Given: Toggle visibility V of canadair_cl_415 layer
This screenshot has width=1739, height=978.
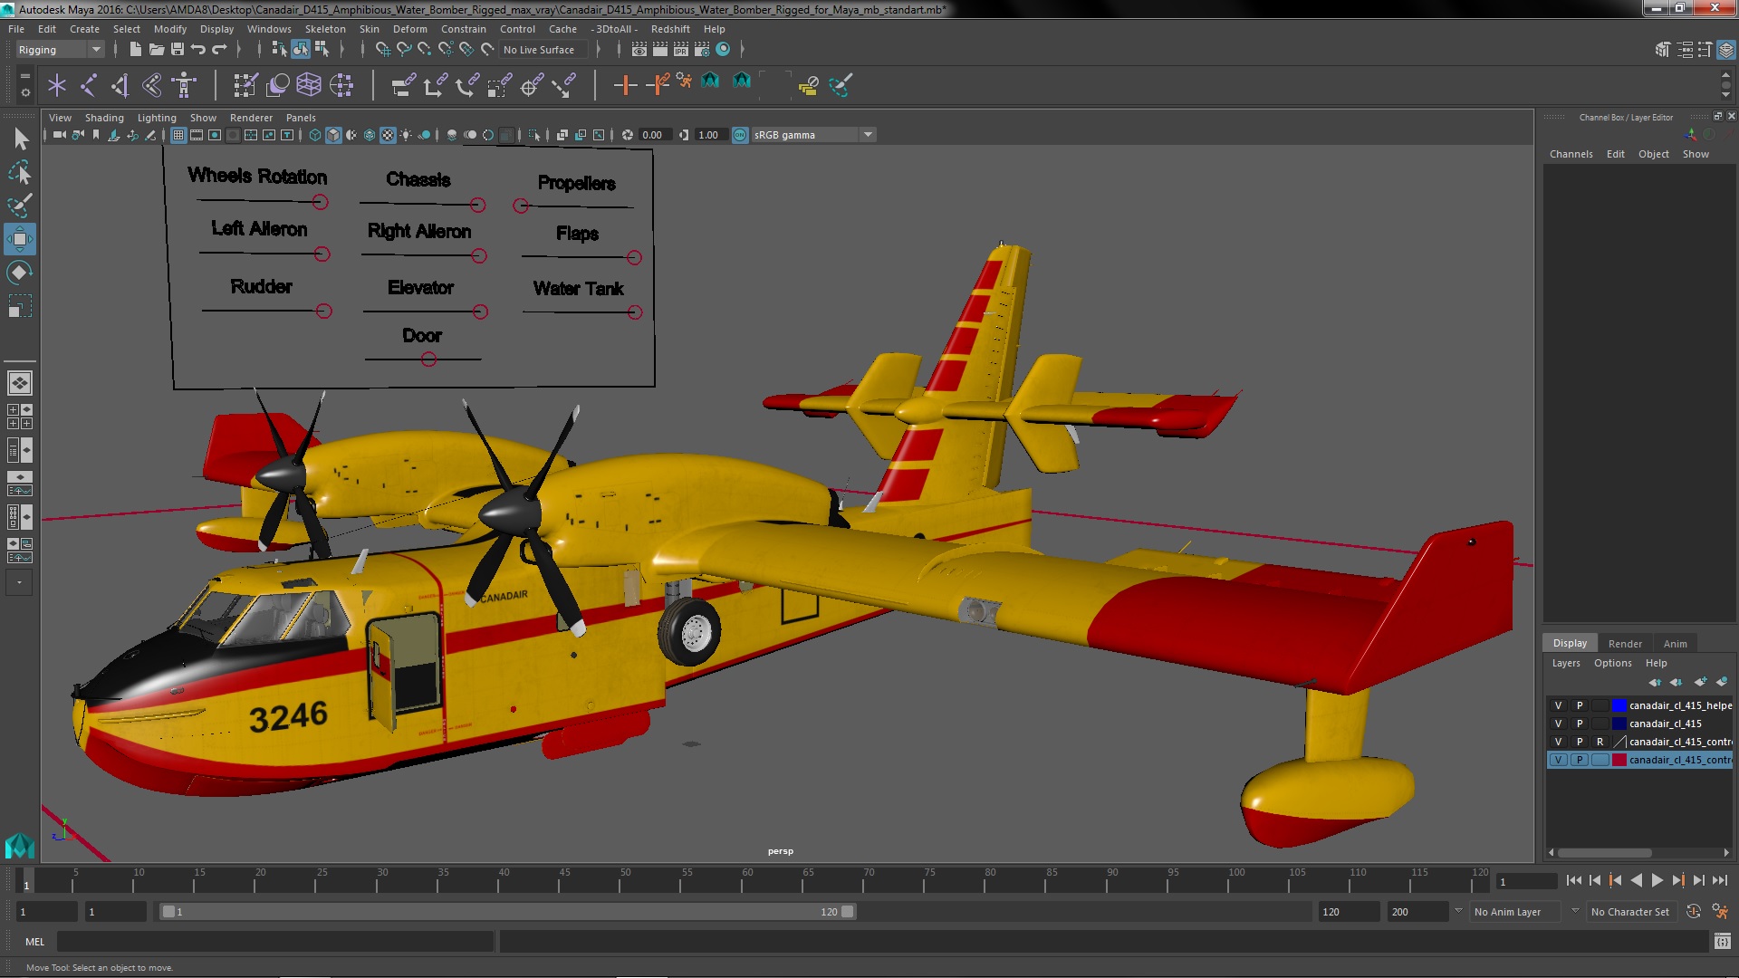Looking at the screenshot, I should point(1559,724).
